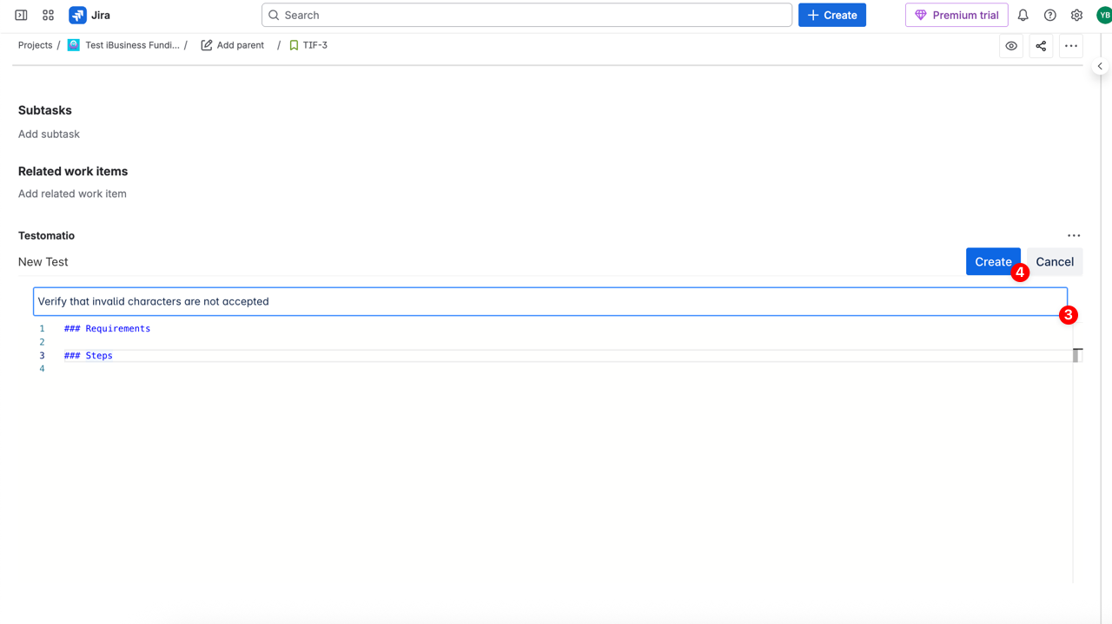This screenshot has height=624, width=1112.
Task: Click the Create test button in Testomatio
Action: pyautogui.click(x=992, y=261)
